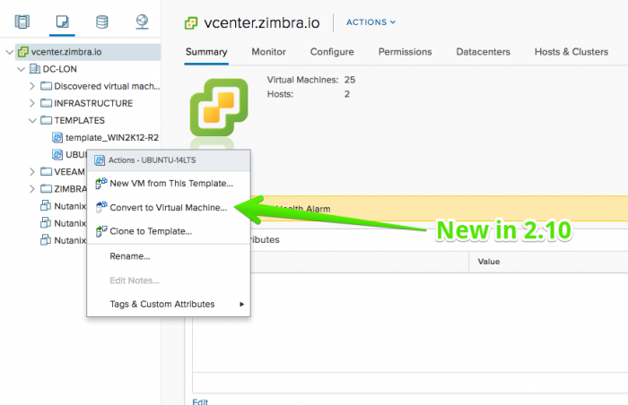Open the Hosts and Clusters inventory view icon
The height and width of the screenshot is (405, 628).
[x=22, y=22]
